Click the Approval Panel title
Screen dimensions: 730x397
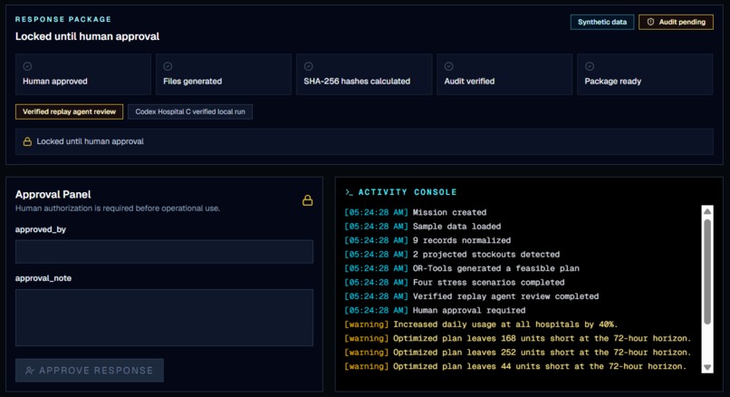tap(53, 194)
